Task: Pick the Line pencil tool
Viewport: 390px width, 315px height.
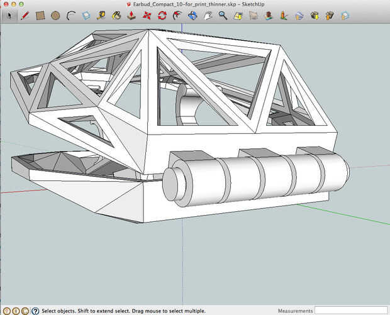Action: pos(25,15)
